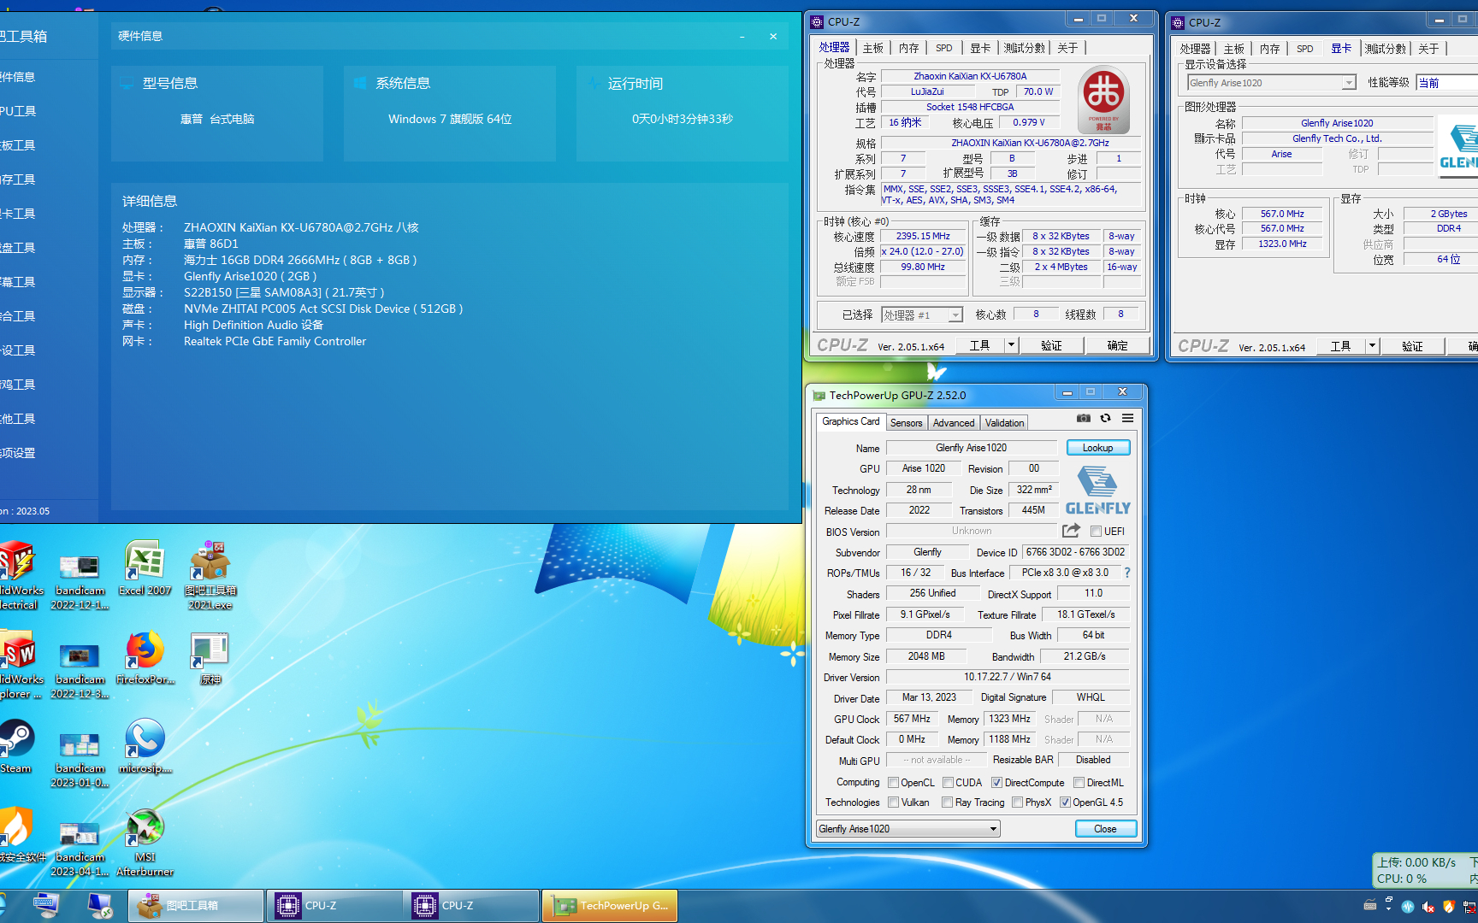1478x923 pixels.
Task: Toggle the UEFI checkbox
Action: coord(1096,532)
